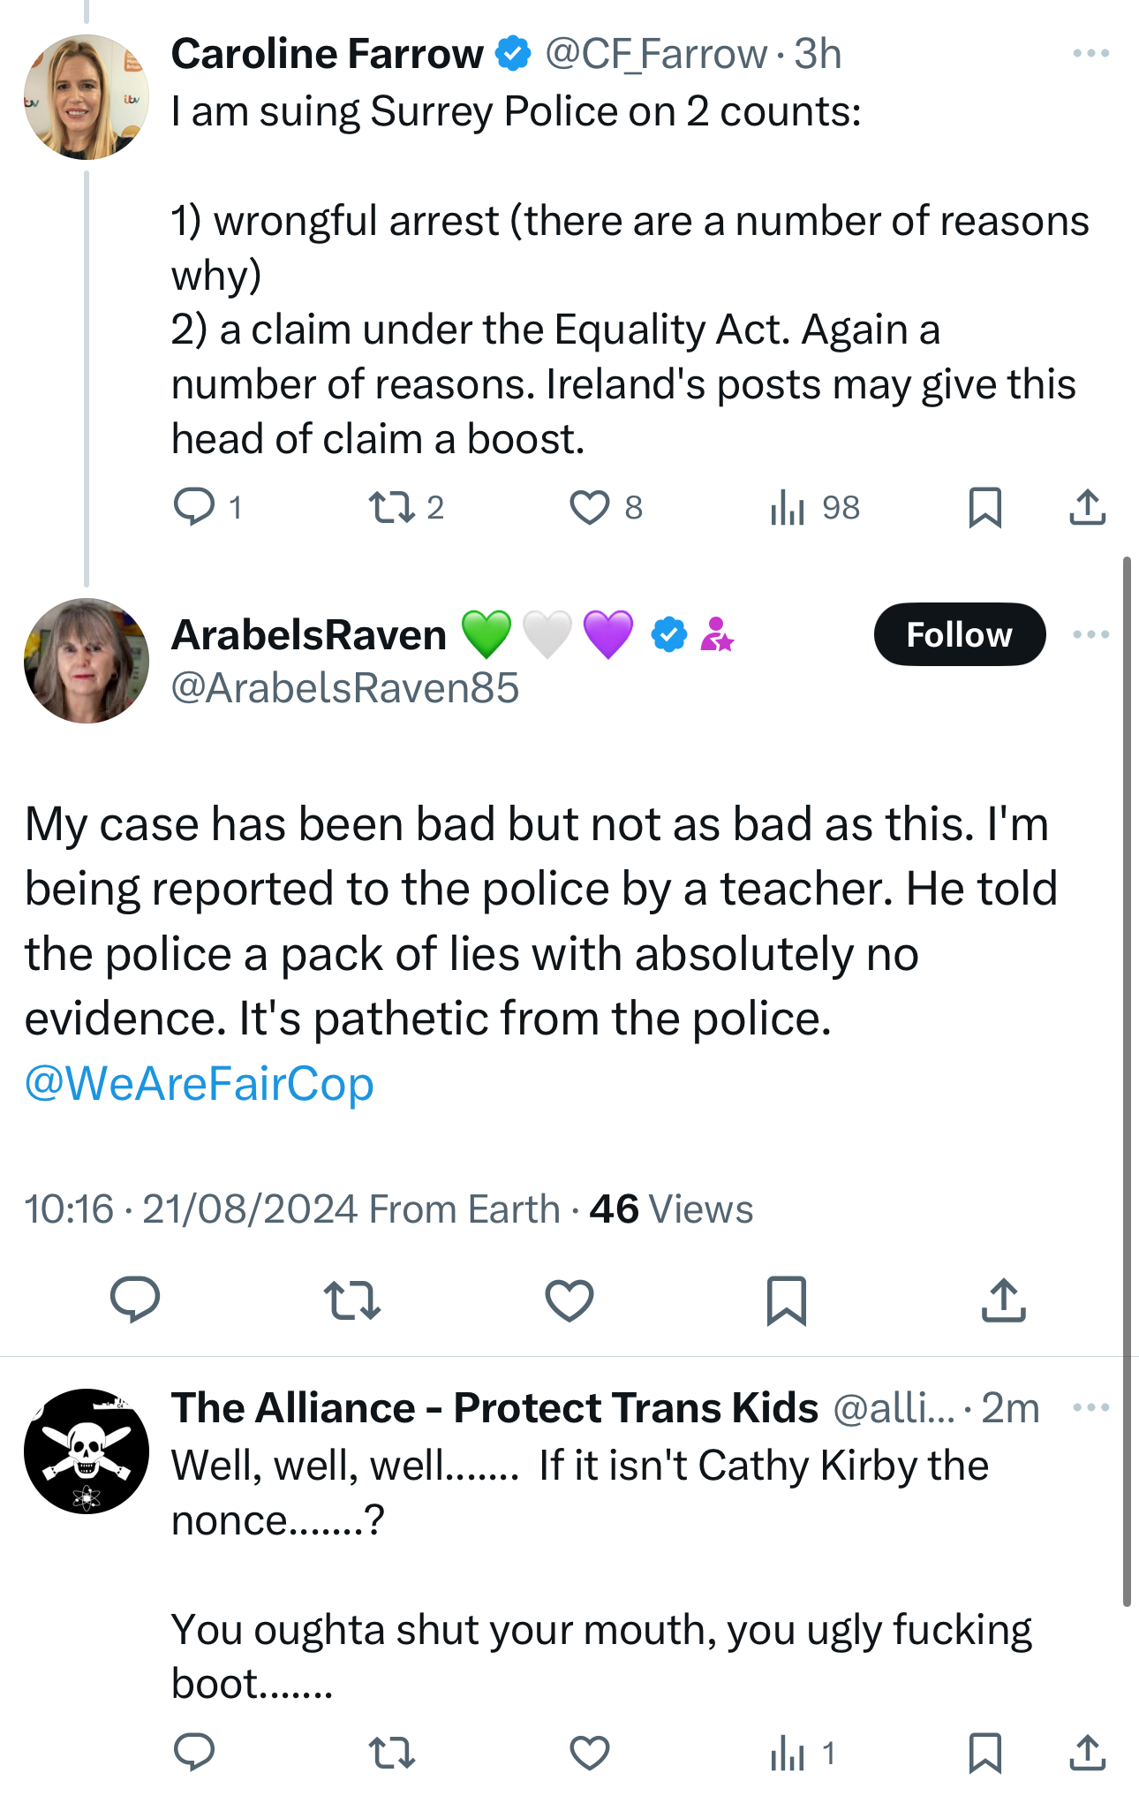The image size is (1139, 1811).
Task: Like ArabelsRaven's main tweet
Action: [569, 1300]
